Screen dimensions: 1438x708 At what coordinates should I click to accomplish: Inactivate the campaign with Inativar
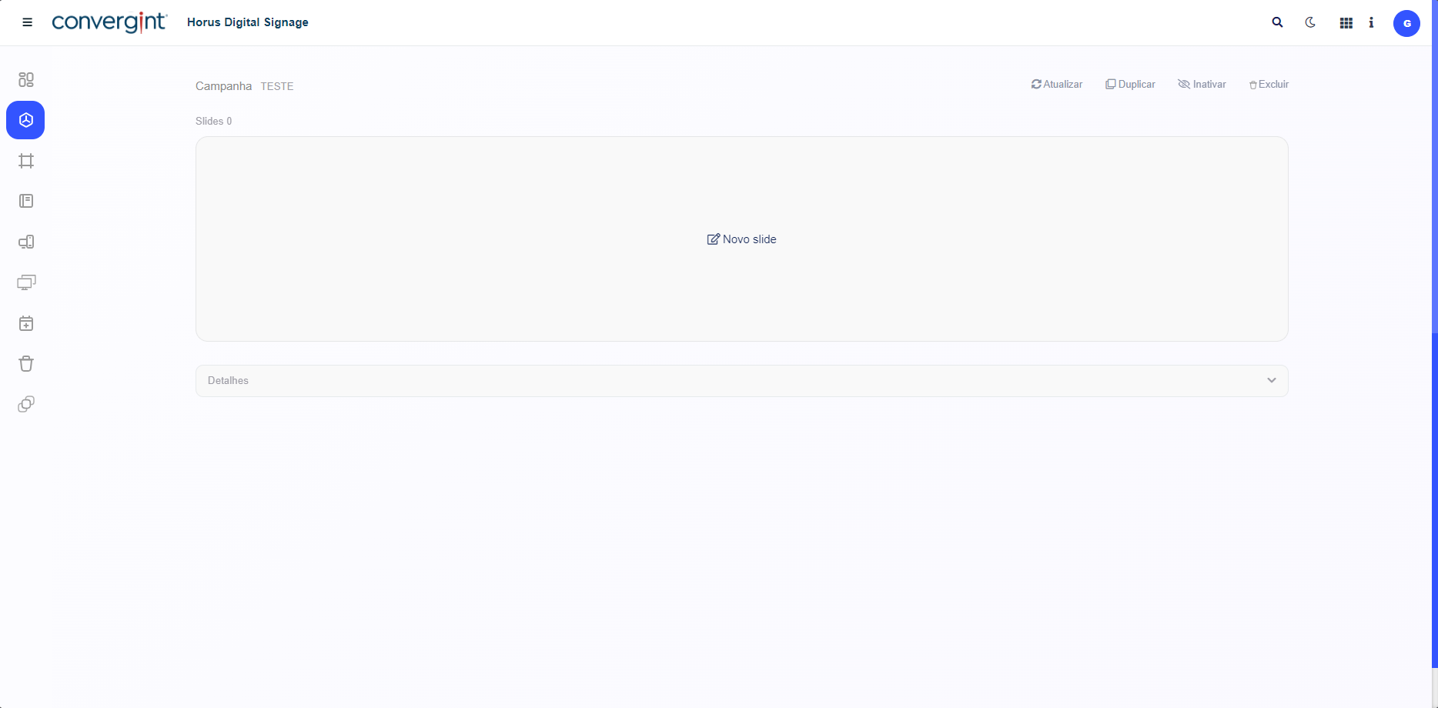1202,85
